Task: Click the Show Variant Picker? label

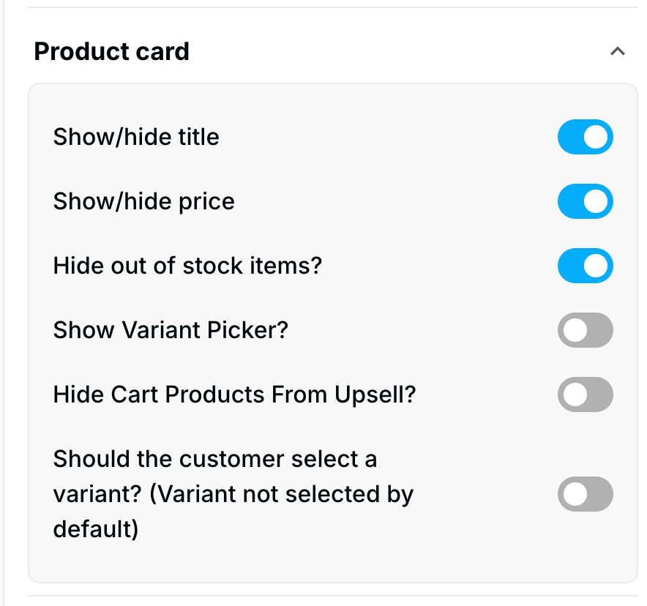Action: coord(171,331)
